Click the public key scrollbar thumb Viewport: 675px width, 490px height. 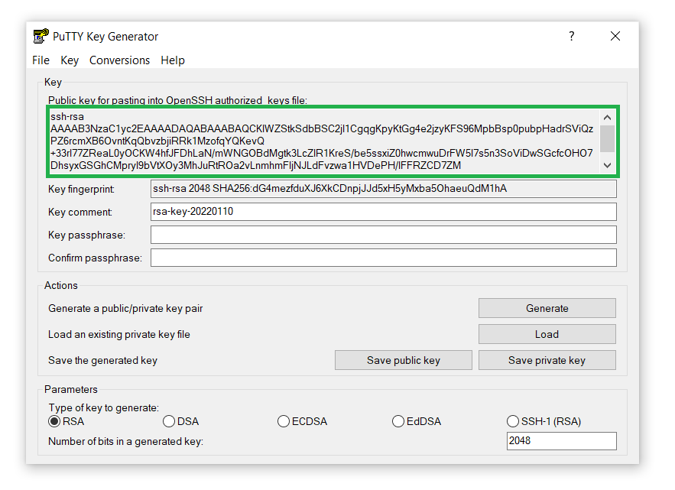608,138
